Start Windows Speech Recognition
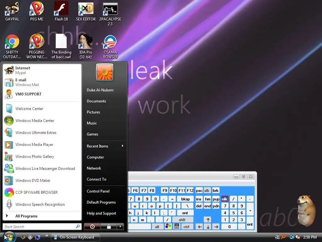This screenshot has width=322, height=242. pyautogui.click(x=42, y=204)
